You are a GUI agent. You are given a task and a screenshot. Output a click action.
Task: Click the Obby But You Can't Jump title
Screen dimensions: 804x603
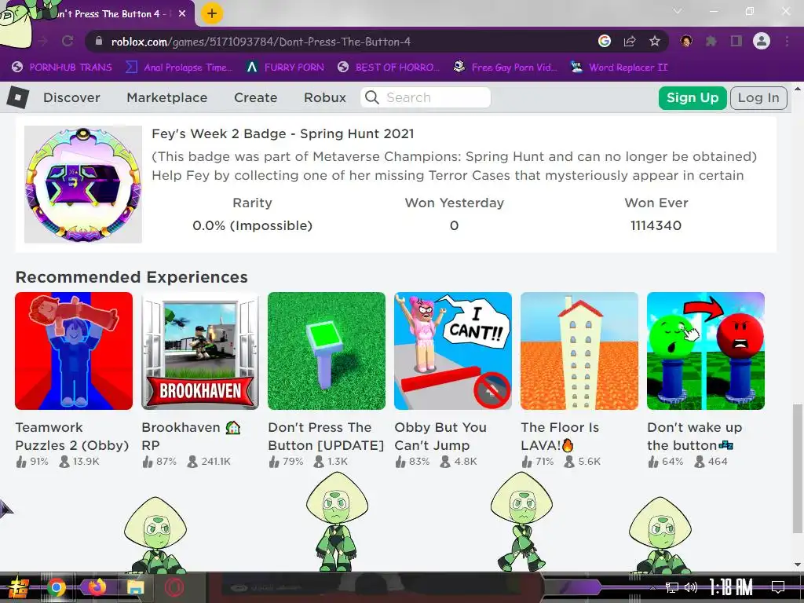click(x=440, y=437)
